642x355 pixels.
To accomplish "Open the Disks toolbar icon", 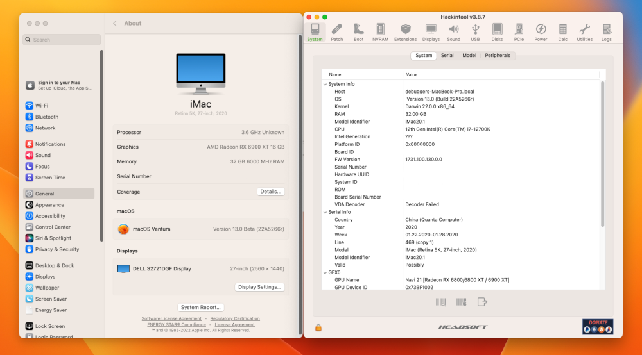I will coord(497,32).
